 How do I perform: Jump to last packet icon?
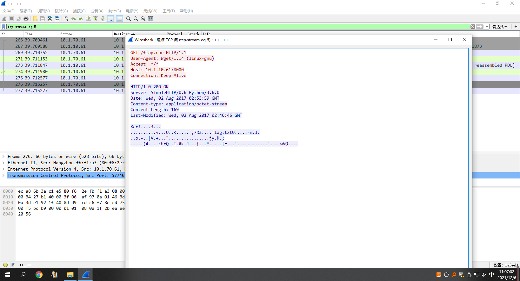coord(103,19)
